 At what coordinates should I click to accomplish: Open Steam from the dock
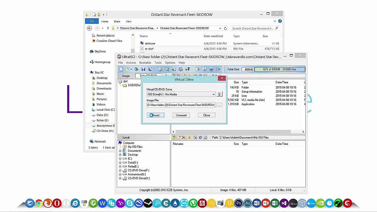pos(148,203)
